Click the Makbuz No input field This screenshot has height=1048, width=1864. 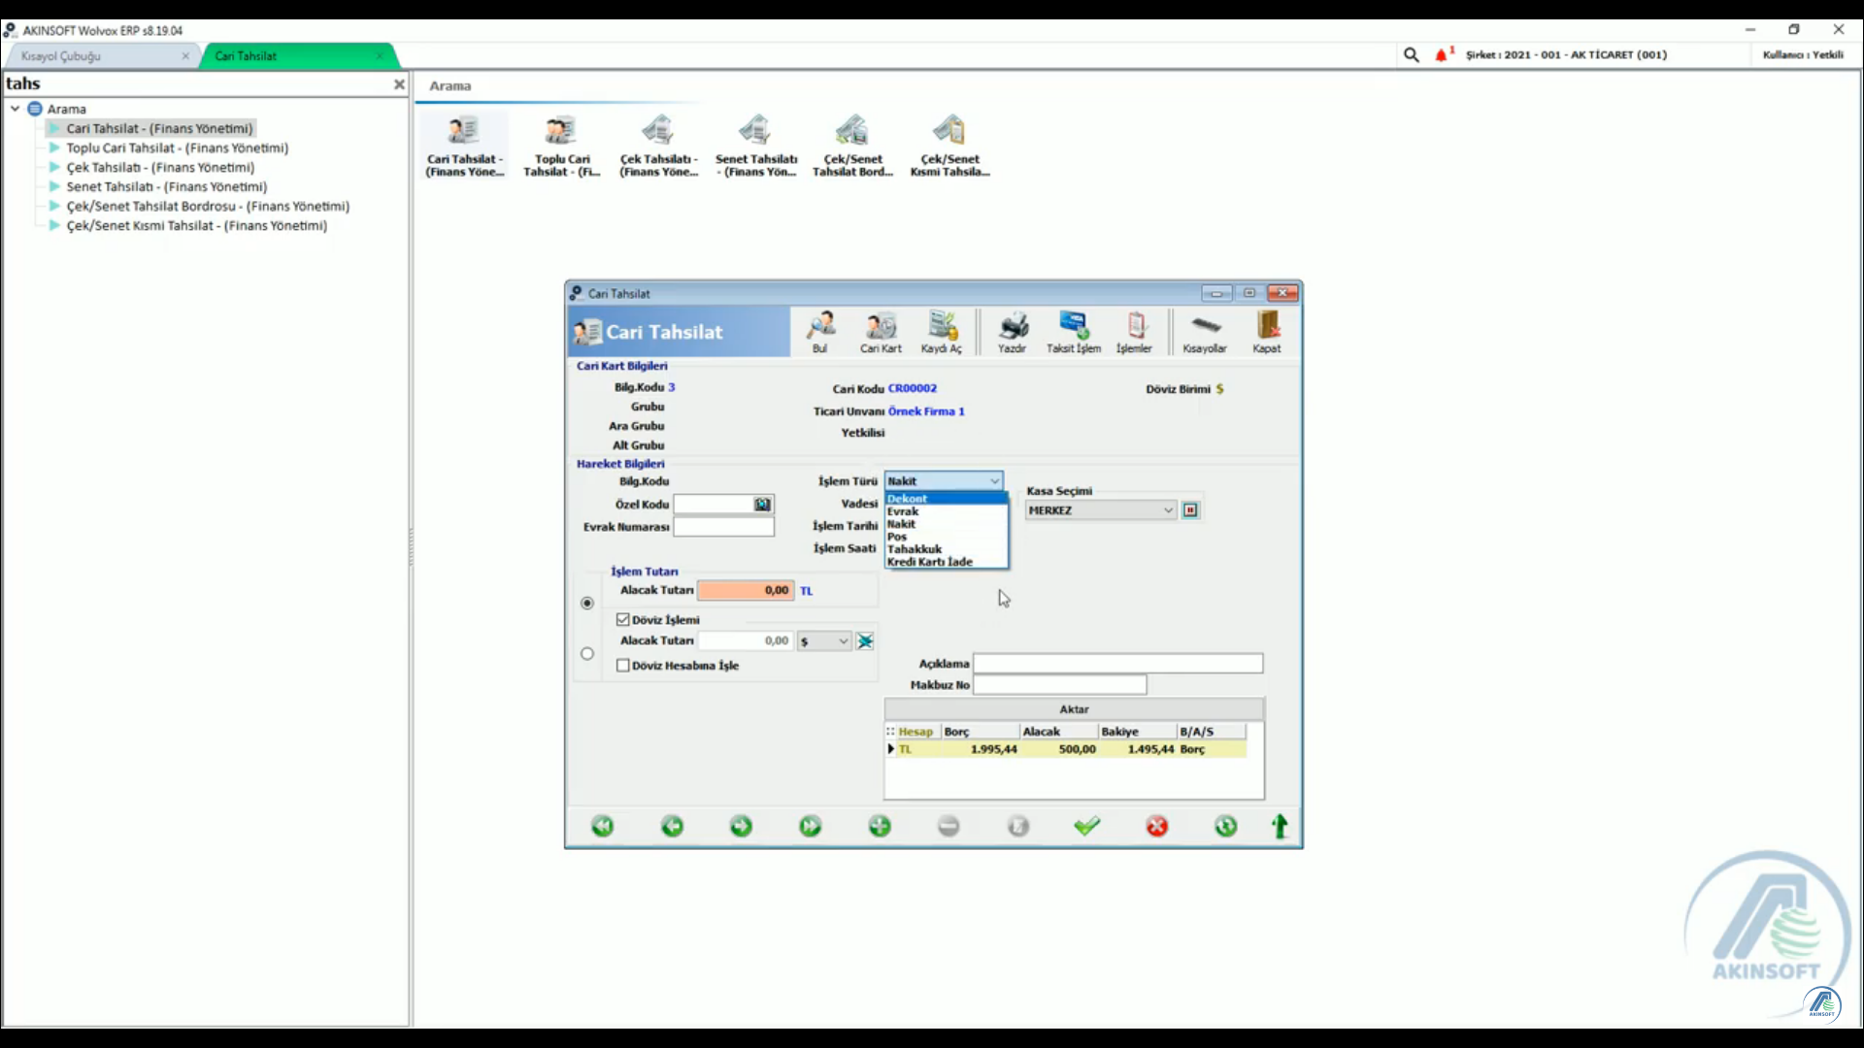[x=1060, y=685]
